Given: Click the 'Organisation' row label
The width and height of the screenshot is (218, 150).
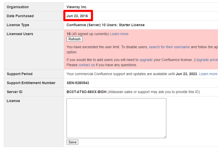Looking at the screenshot, I should pos(18,7).
